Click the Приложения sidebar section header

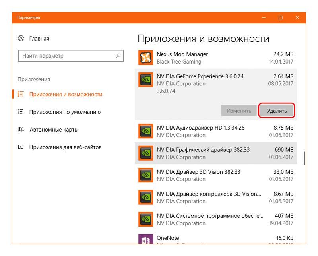pyautogui.click(x=34, y=80)
